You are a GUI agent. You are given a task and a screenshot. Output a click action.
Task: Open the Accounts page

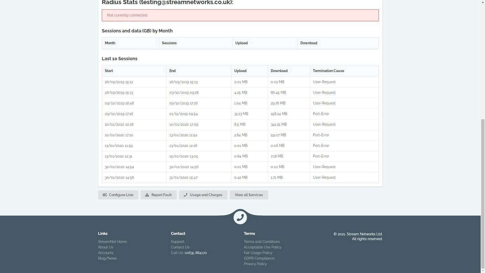pos(105,253)
